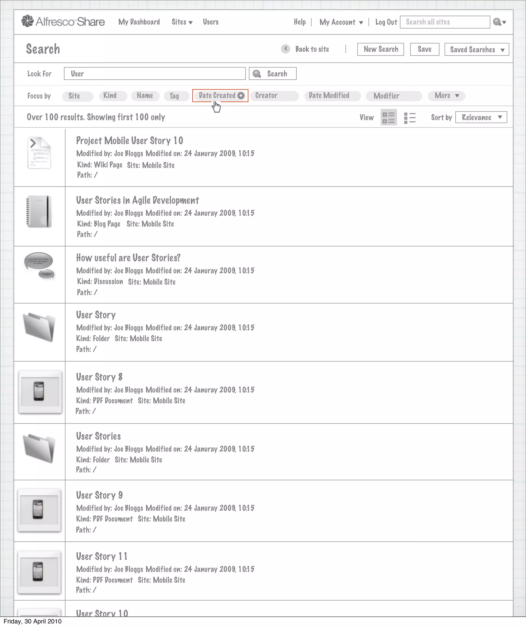Open the Sort by Relevance dropdown
526x627 pixels.
(x=481, y=117)
